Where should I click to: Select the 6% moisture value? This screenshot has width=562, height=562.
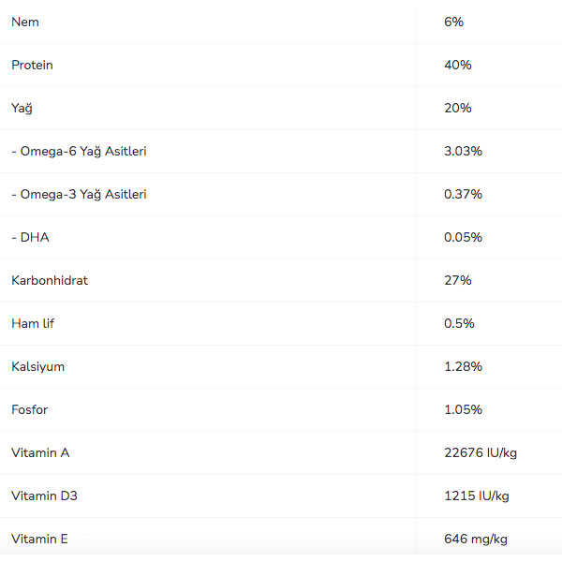click(x=453, y=22)
